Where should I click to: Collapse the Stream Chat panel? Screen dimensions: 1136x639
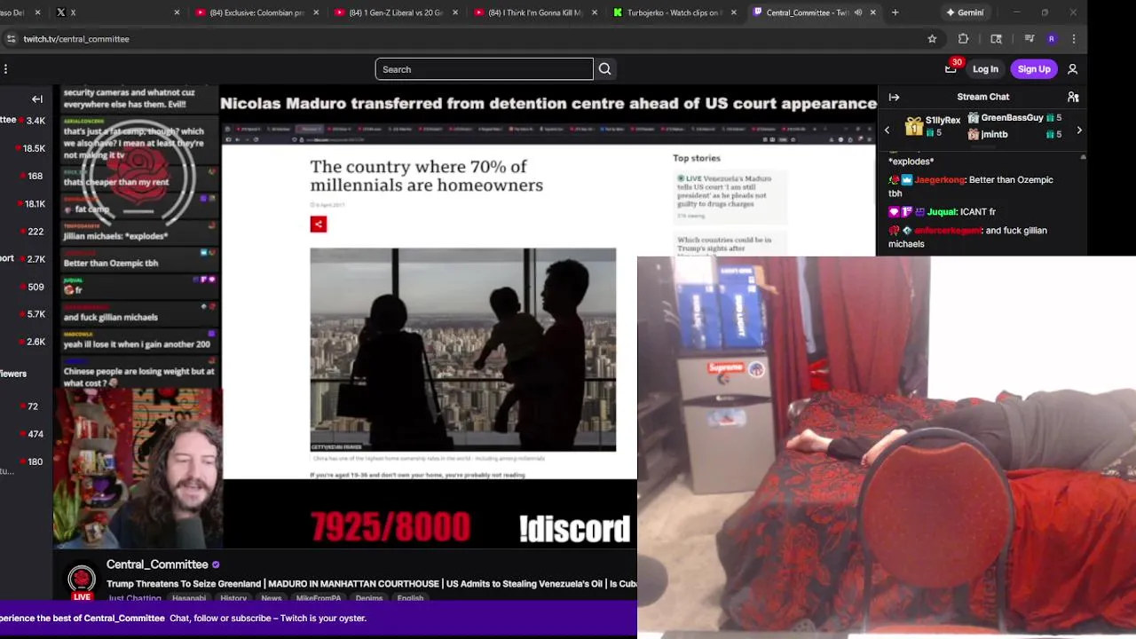click(x=894, y=97)
